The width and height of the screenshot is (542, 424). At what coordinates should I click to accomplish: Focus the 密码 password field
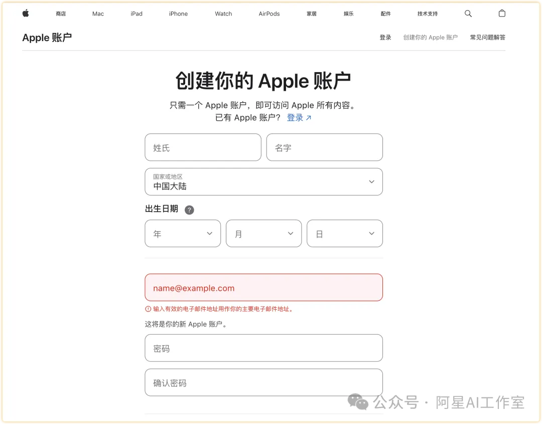pyautogui.click(x=264, y=348)
